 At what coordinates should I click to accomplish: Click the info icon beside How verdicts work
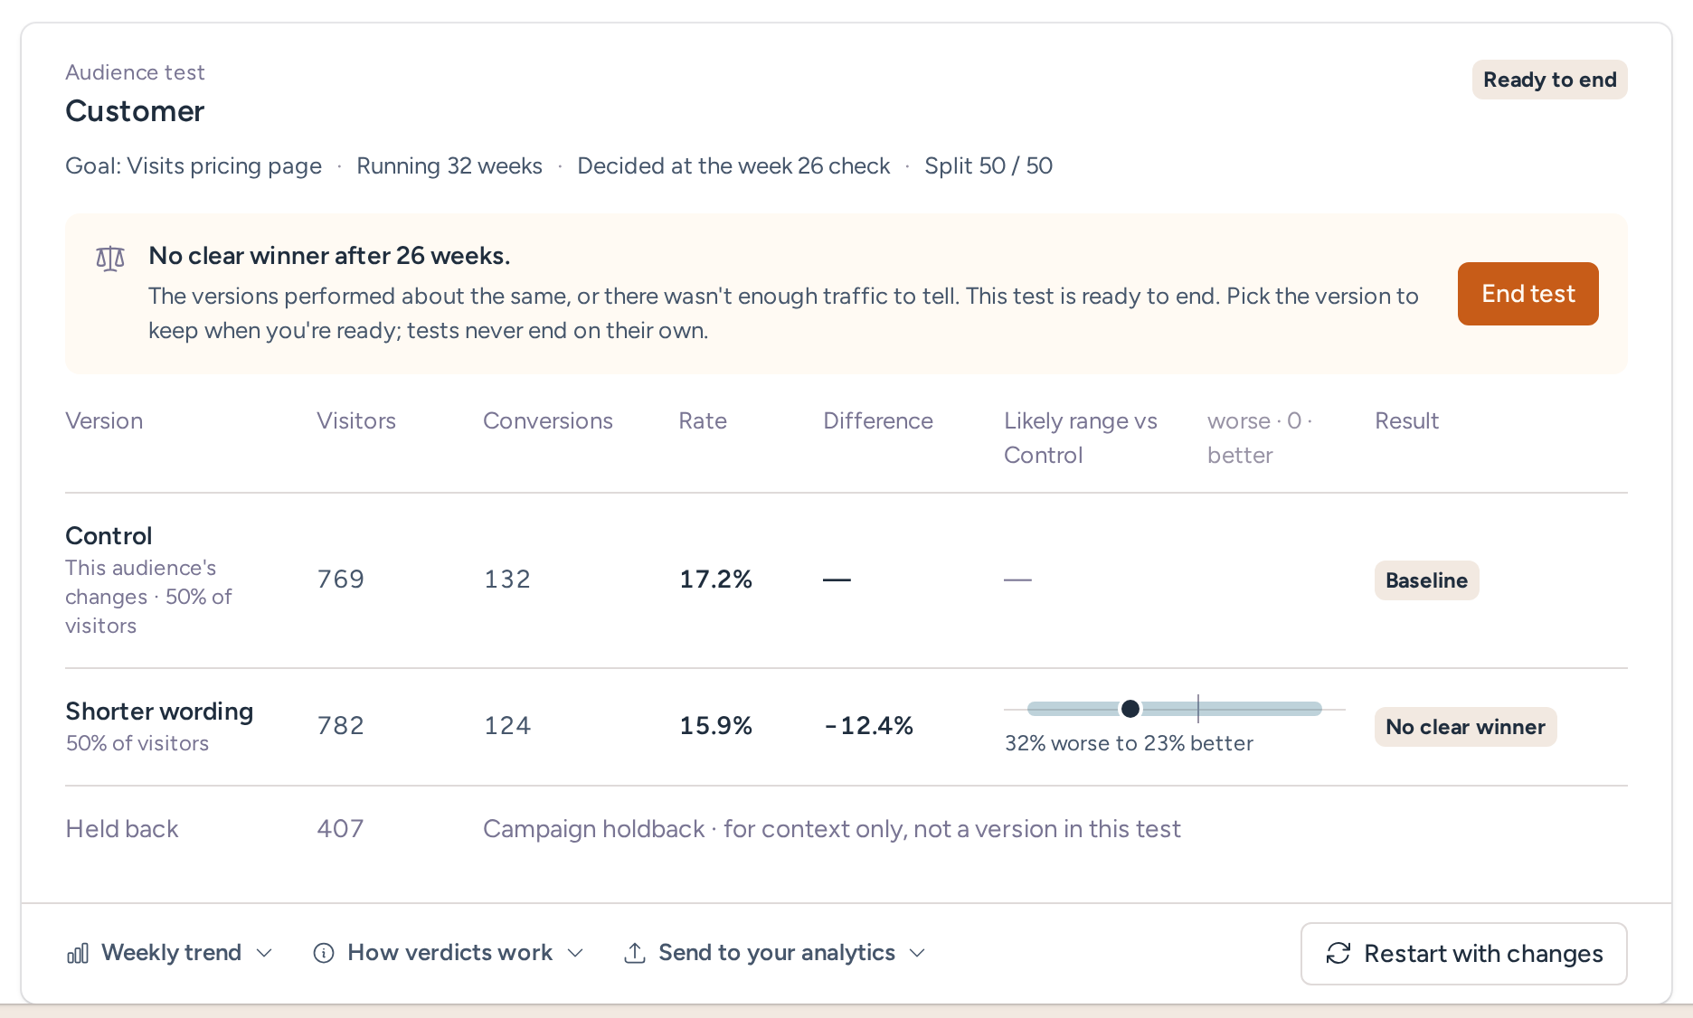point(324,953)
